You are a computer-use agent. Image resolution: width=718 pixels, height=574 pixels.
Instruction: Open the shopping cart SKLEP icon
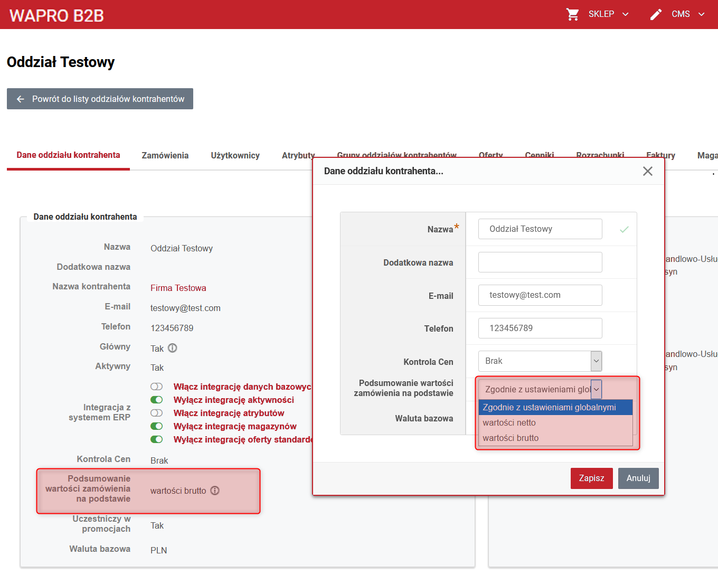573,14
